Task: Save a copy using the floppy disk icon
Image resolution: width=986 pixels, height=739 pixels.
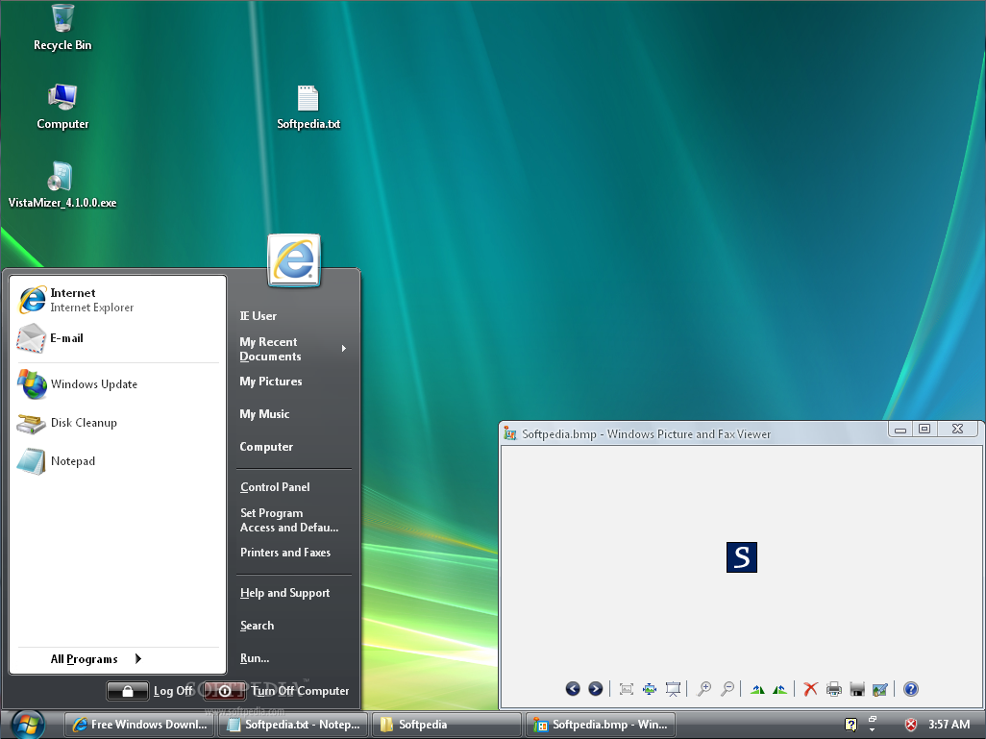Action: pos(857,689)
